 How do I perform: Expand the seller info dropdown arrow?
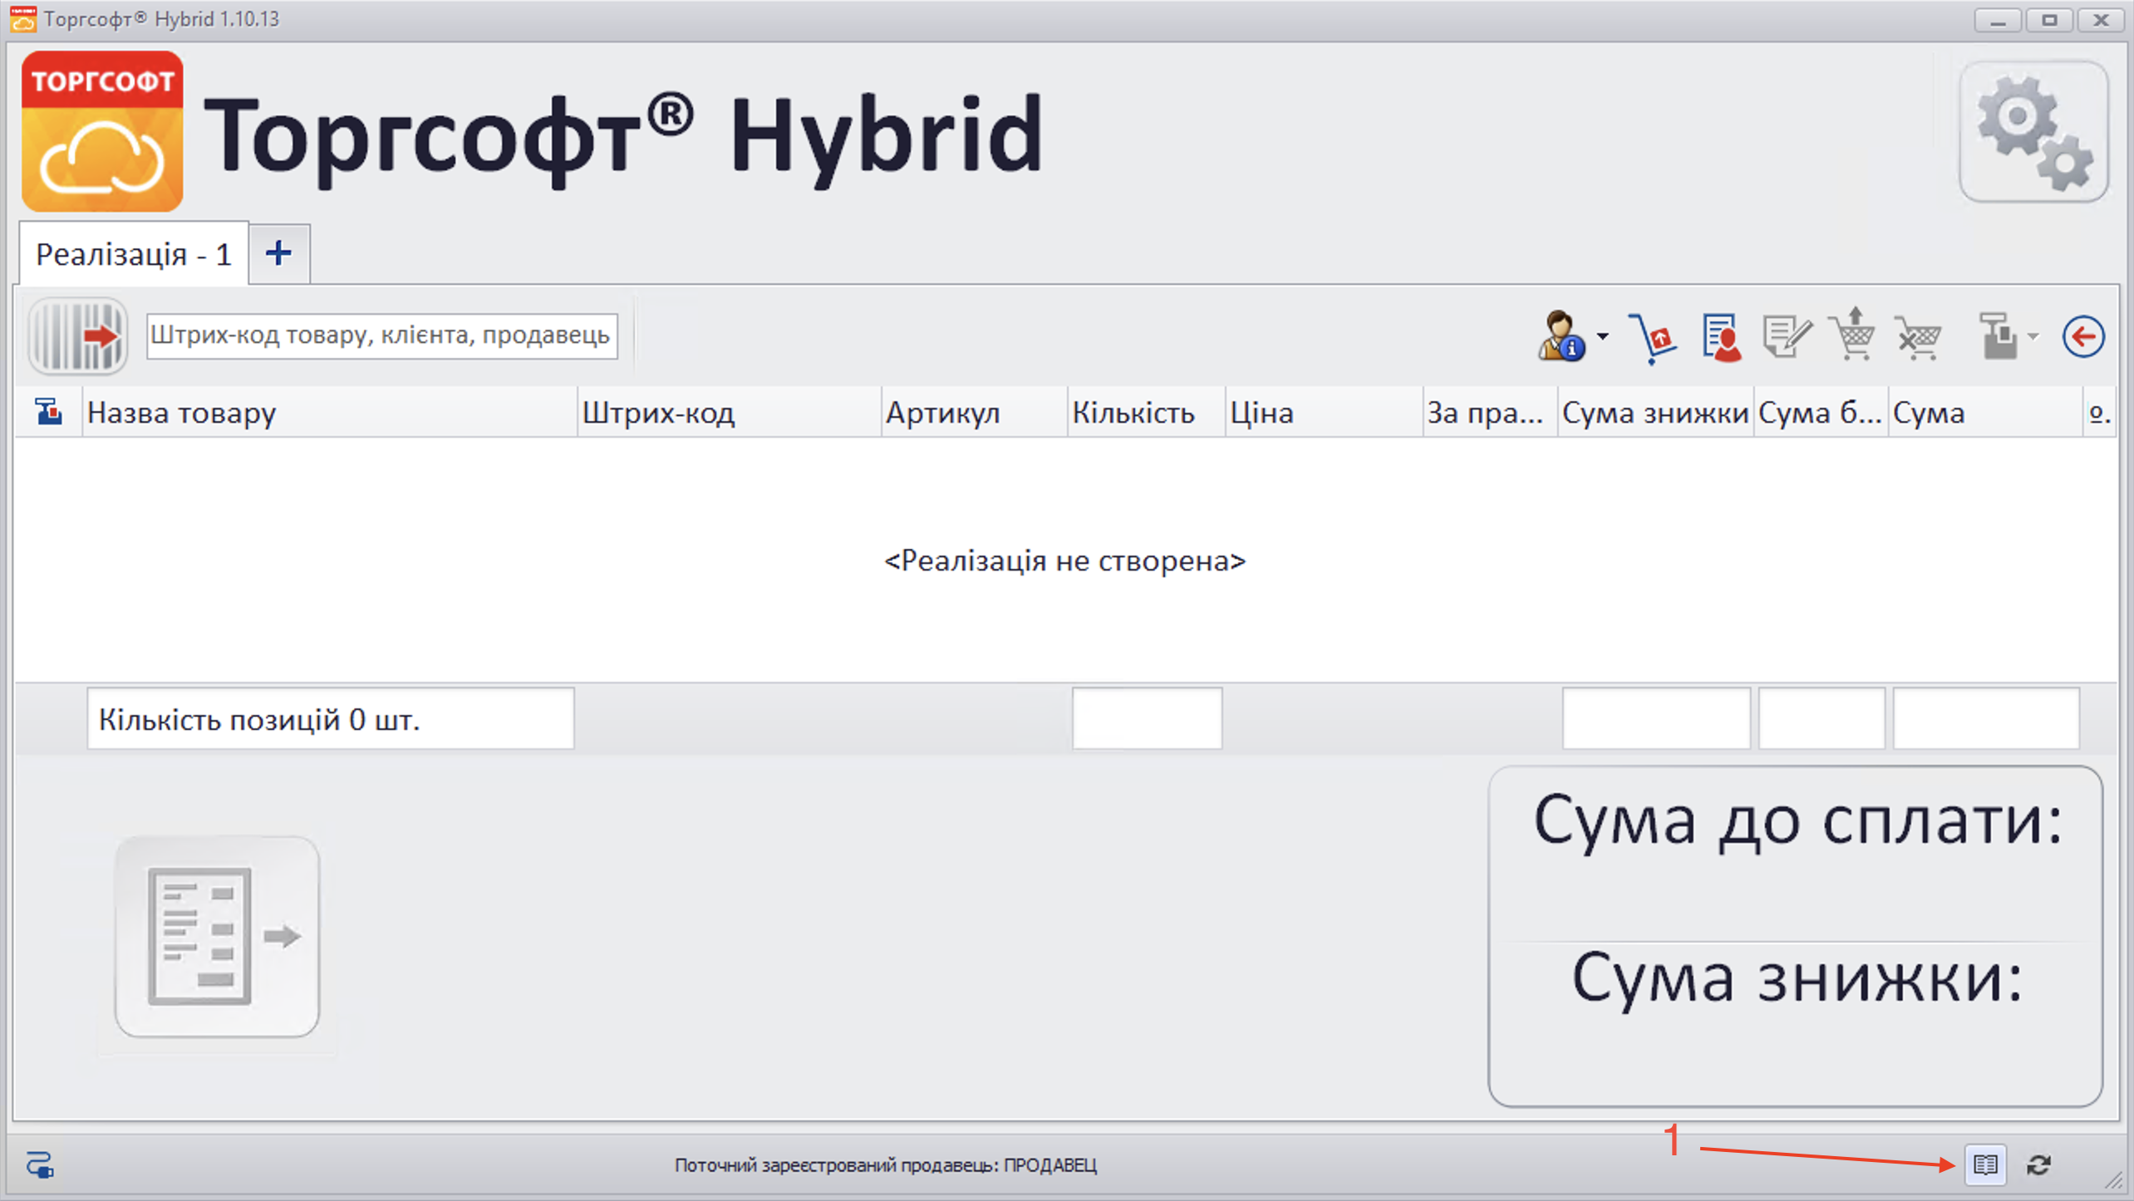pos(1602,336)
